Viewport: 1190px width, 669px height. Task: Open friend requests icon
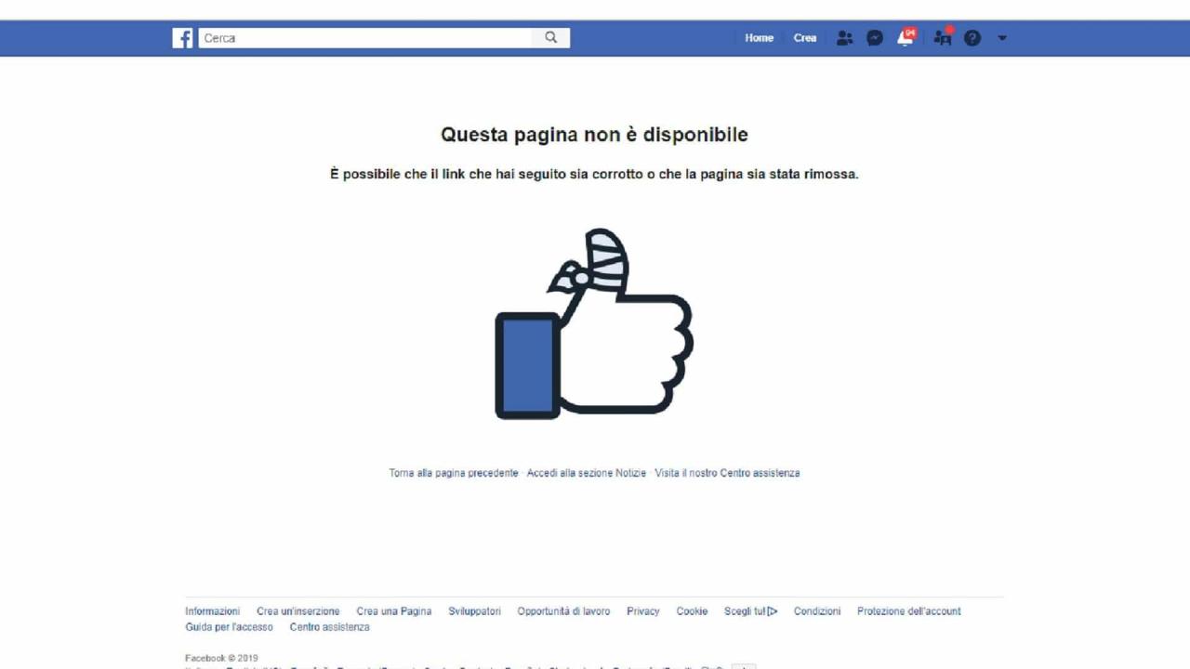pyautogui.click(x=844, y=38)
